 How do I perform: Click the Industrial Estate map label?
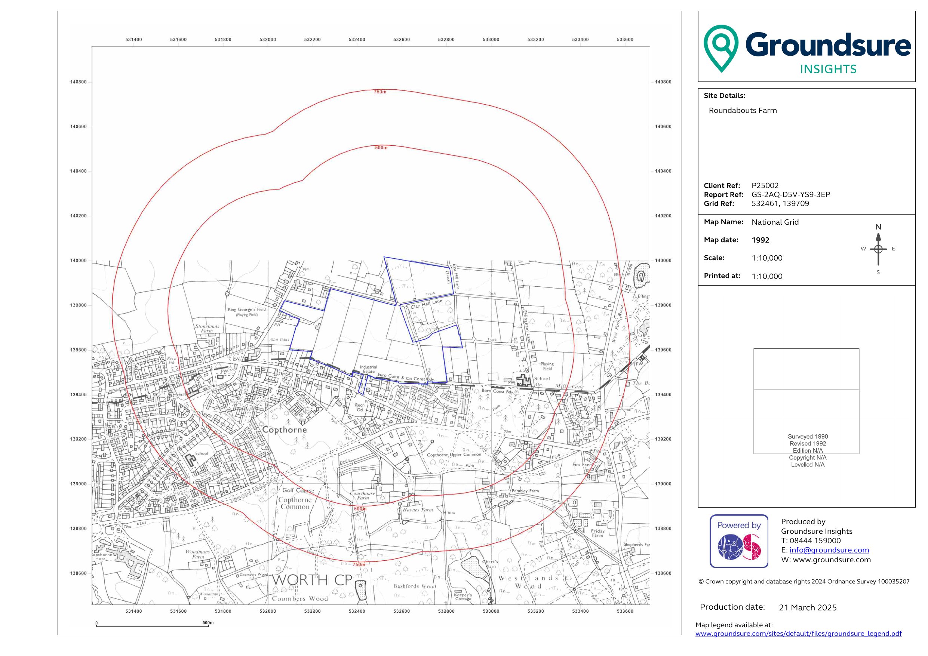point(368,369)
